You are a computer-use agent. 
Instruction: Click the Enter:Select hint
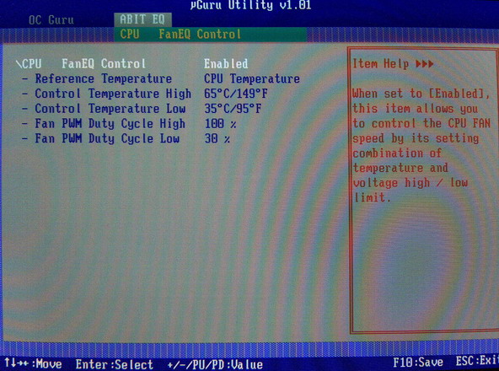pos(115,364)
